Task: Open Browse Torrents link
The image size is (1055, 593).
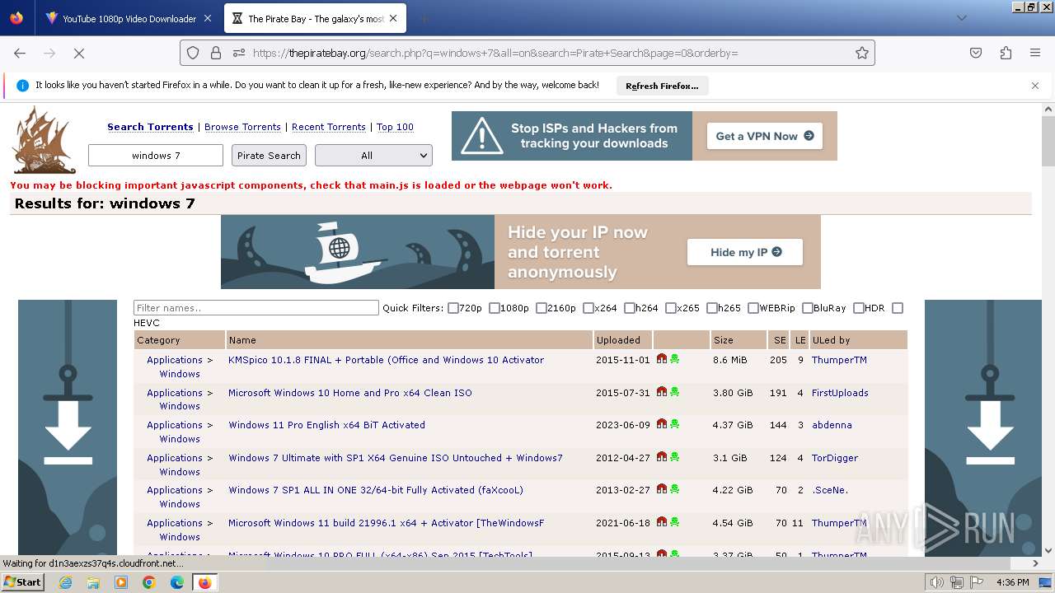Action: (x=242, y=127)
